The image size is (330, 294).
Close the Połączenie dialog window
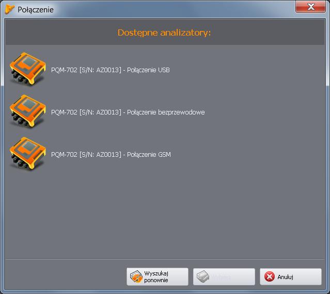[x=311, y=7]
